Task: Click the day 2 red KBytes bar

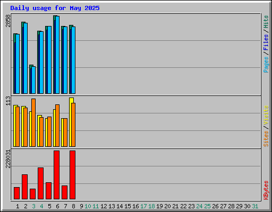Action: (24, 187)
